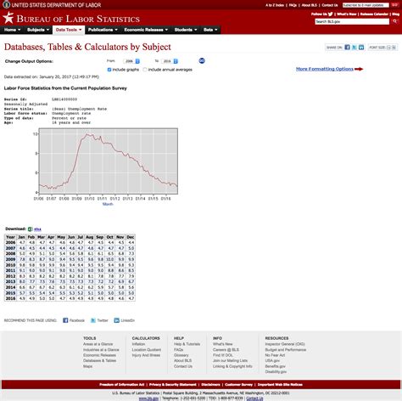Toggle include graphs checkbox
402x401 pixels.
[x=109, y=70]
